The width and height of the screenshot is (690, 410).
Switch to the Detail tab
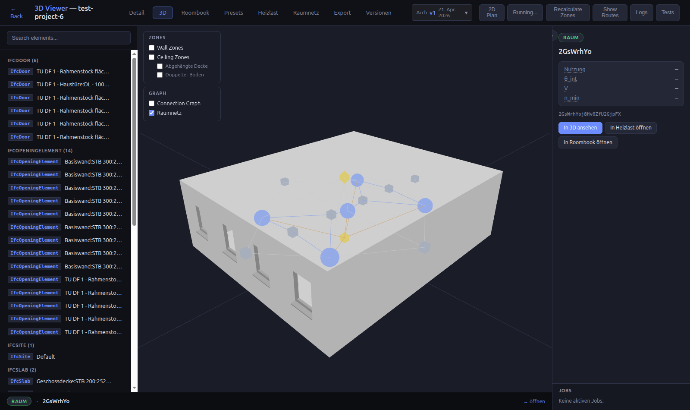pyautogui.click(x=137, y=13)
